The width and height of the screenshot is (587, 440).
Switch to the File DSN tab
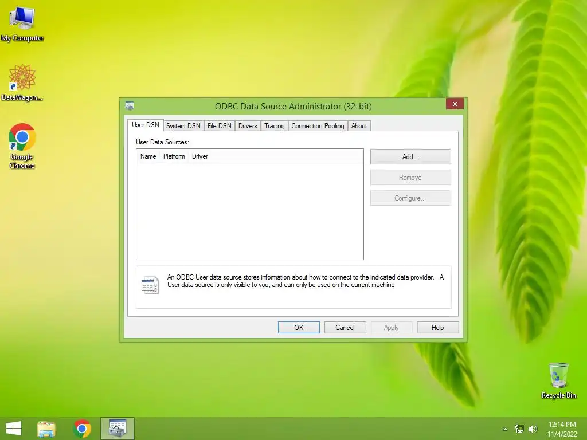click(220, 126)
